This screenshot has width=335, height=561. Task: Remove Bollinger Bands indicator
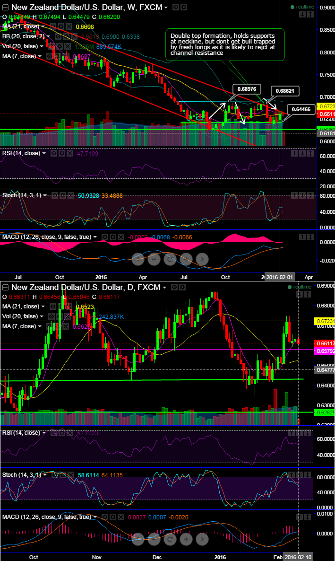pyautogui.click(x=73, y=36)
